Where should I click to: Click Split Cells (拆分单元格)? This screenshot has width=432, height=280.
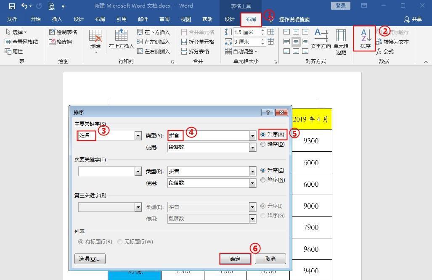(x=198, y=42)
